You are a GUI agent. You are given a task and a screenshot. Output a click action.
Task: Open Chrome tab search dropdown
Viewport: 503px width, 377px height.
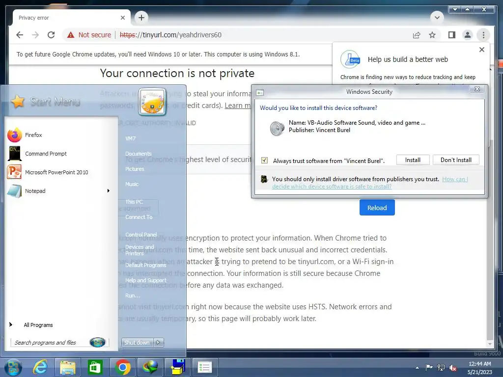click(437, 18)
